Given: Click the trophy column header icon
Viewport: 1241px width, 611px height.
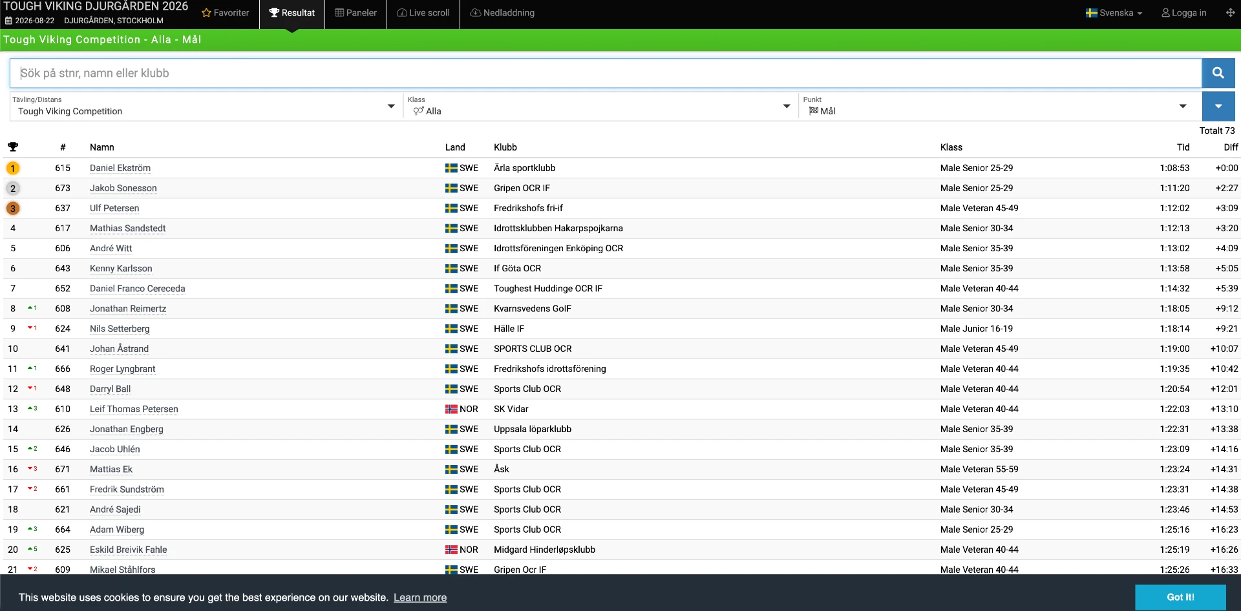Looking at the screenshot, I should pyautogui.click(x=13, y=147).
